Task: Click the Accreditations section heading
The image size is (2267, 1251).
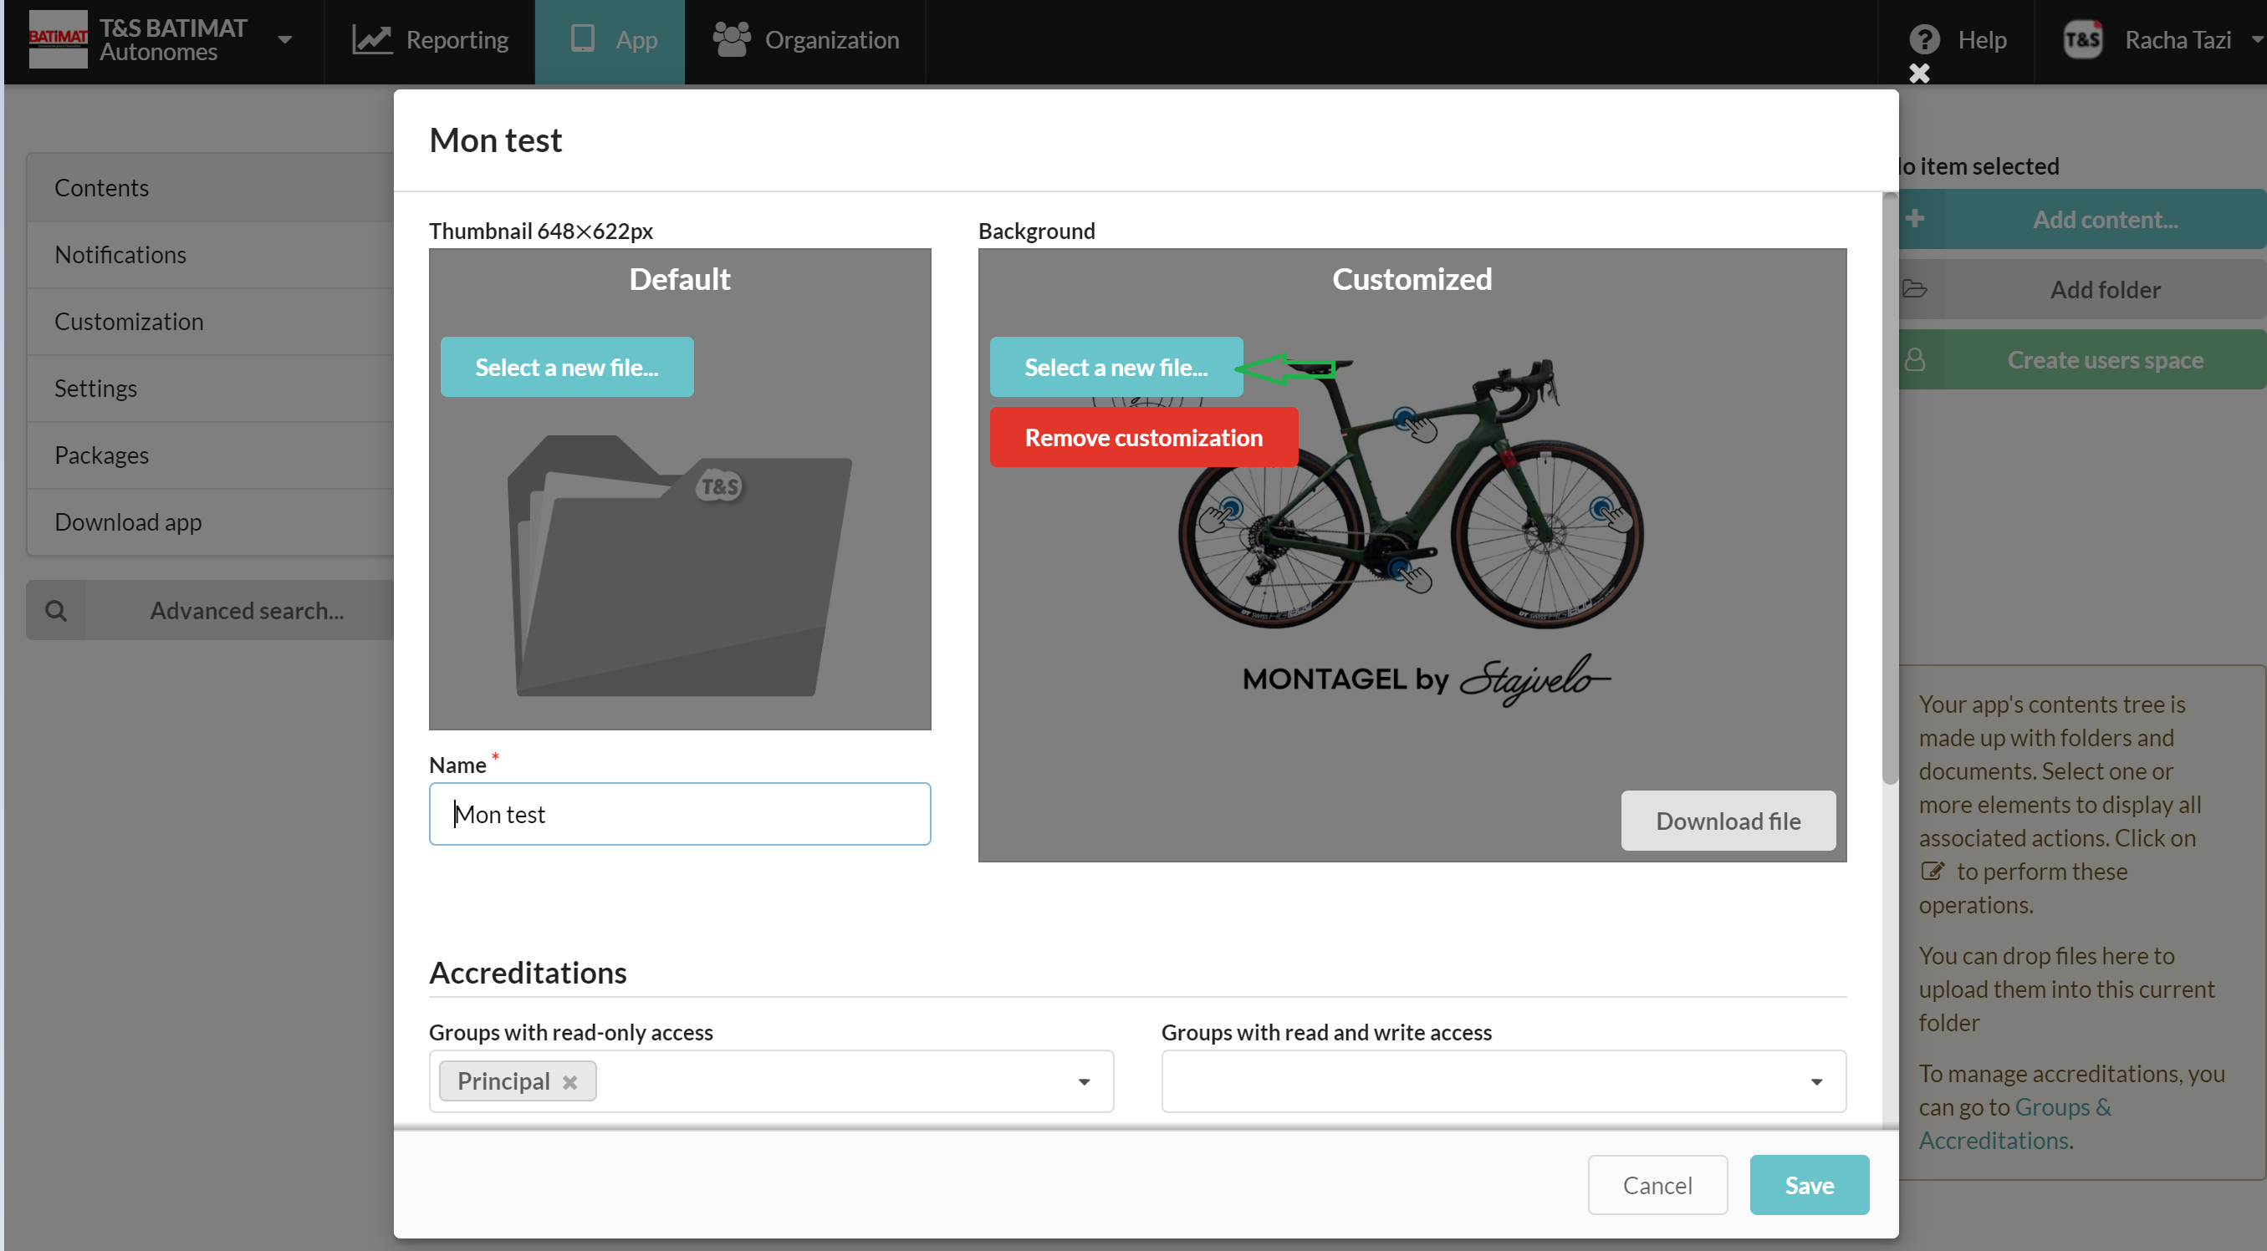Action: [528, 973]
